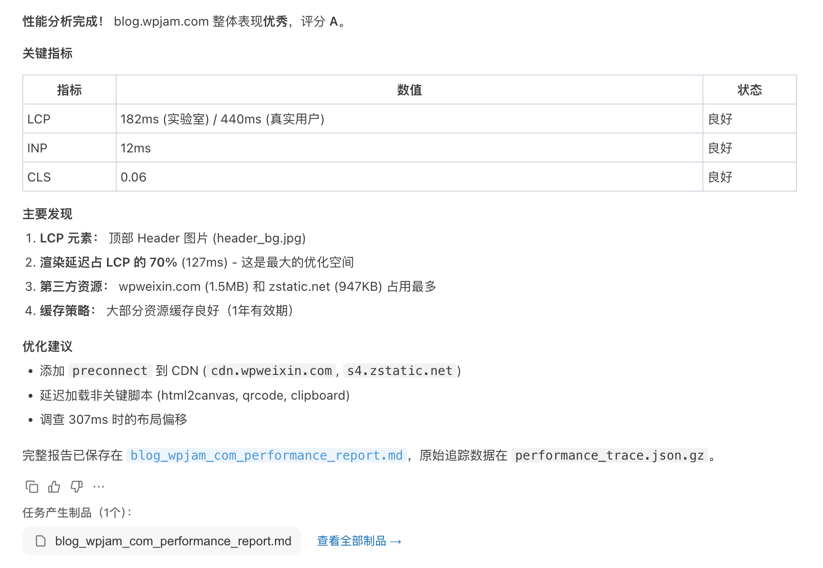Copy the assistant's response message

point(32,487)
